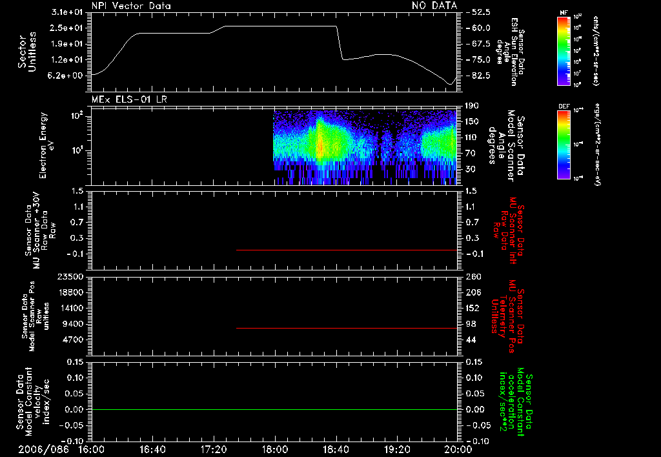The image size is (661, 457).
Task: Click the '-52.5' elevation tick value
Action: (478, 12)
